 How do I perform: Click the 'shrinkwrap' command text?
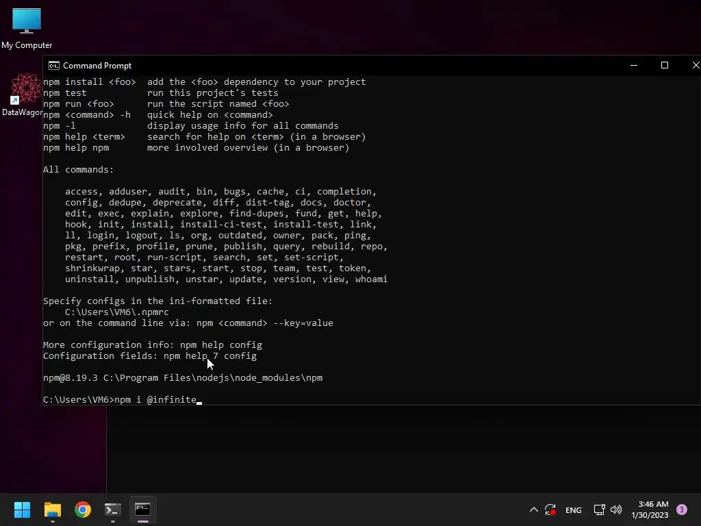coord(92,268)
